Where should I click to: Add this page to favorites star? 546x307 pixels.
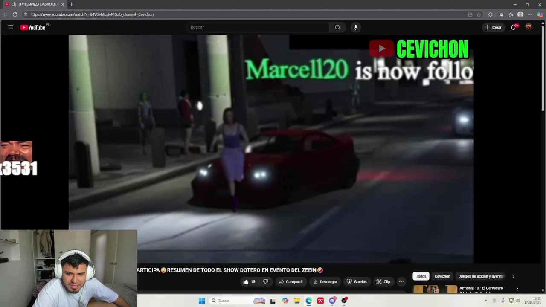(479, 14)
